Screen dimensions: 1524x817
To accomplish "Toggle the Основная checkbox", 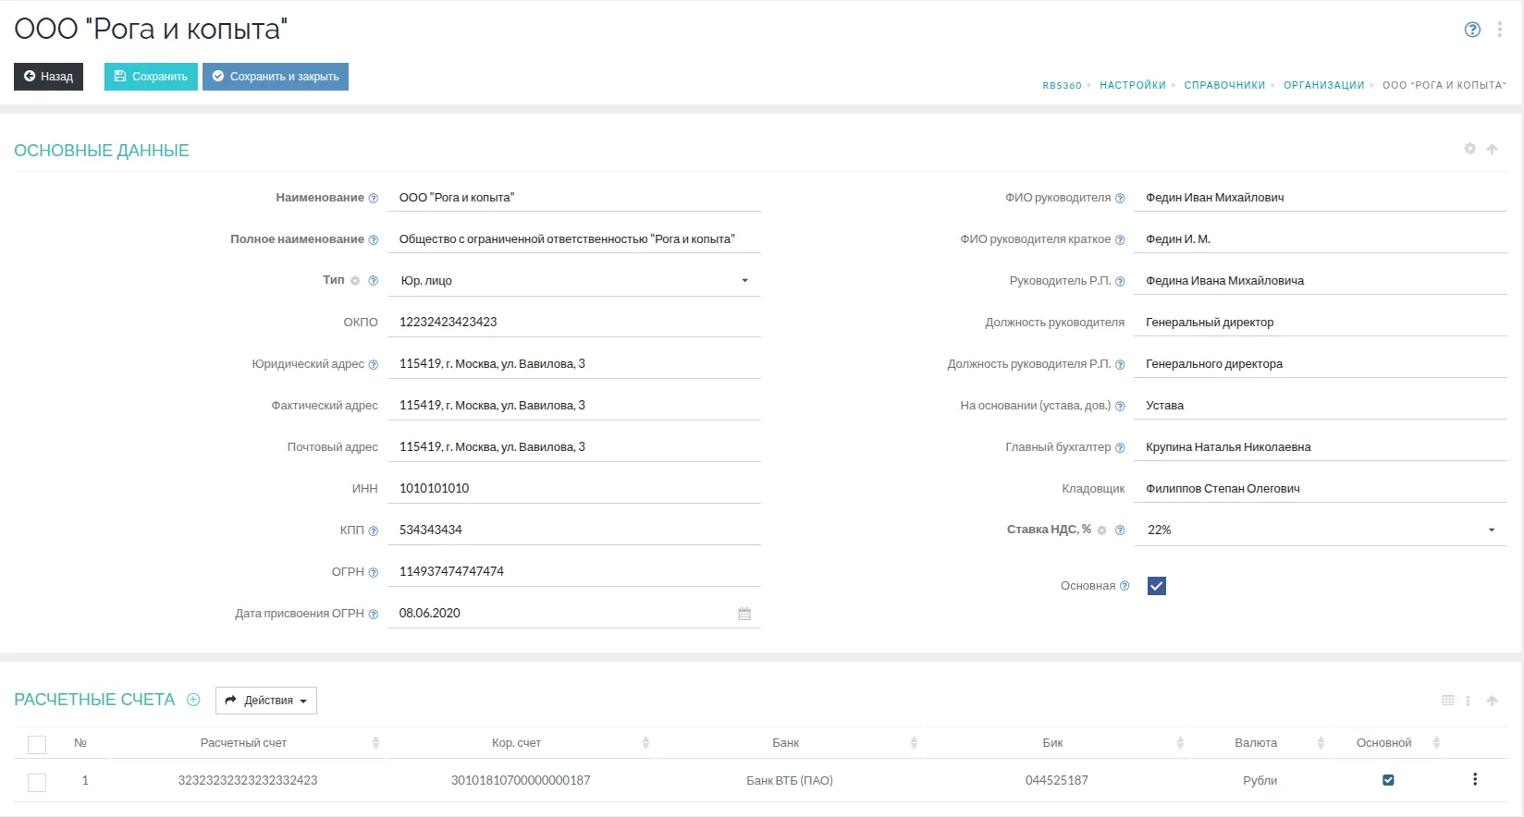I will coord(1156,586).
